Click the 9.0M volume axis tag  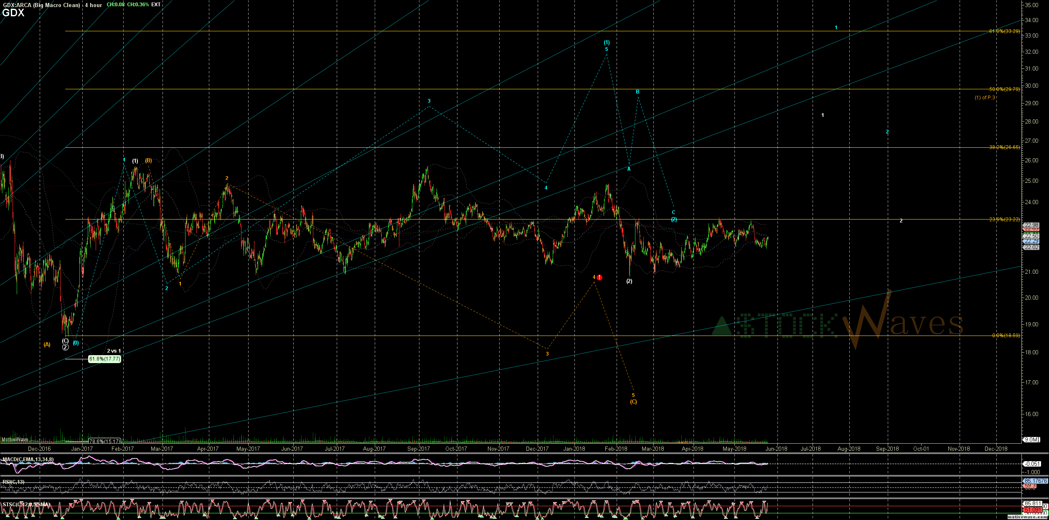pyautogui.click(x=1031, y=439)
